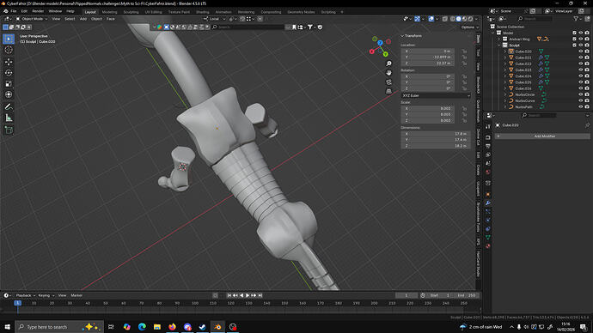The height and width of the screenshot is (333, 593).
Task: Toggle lock on Location X field
Action: 464,51
